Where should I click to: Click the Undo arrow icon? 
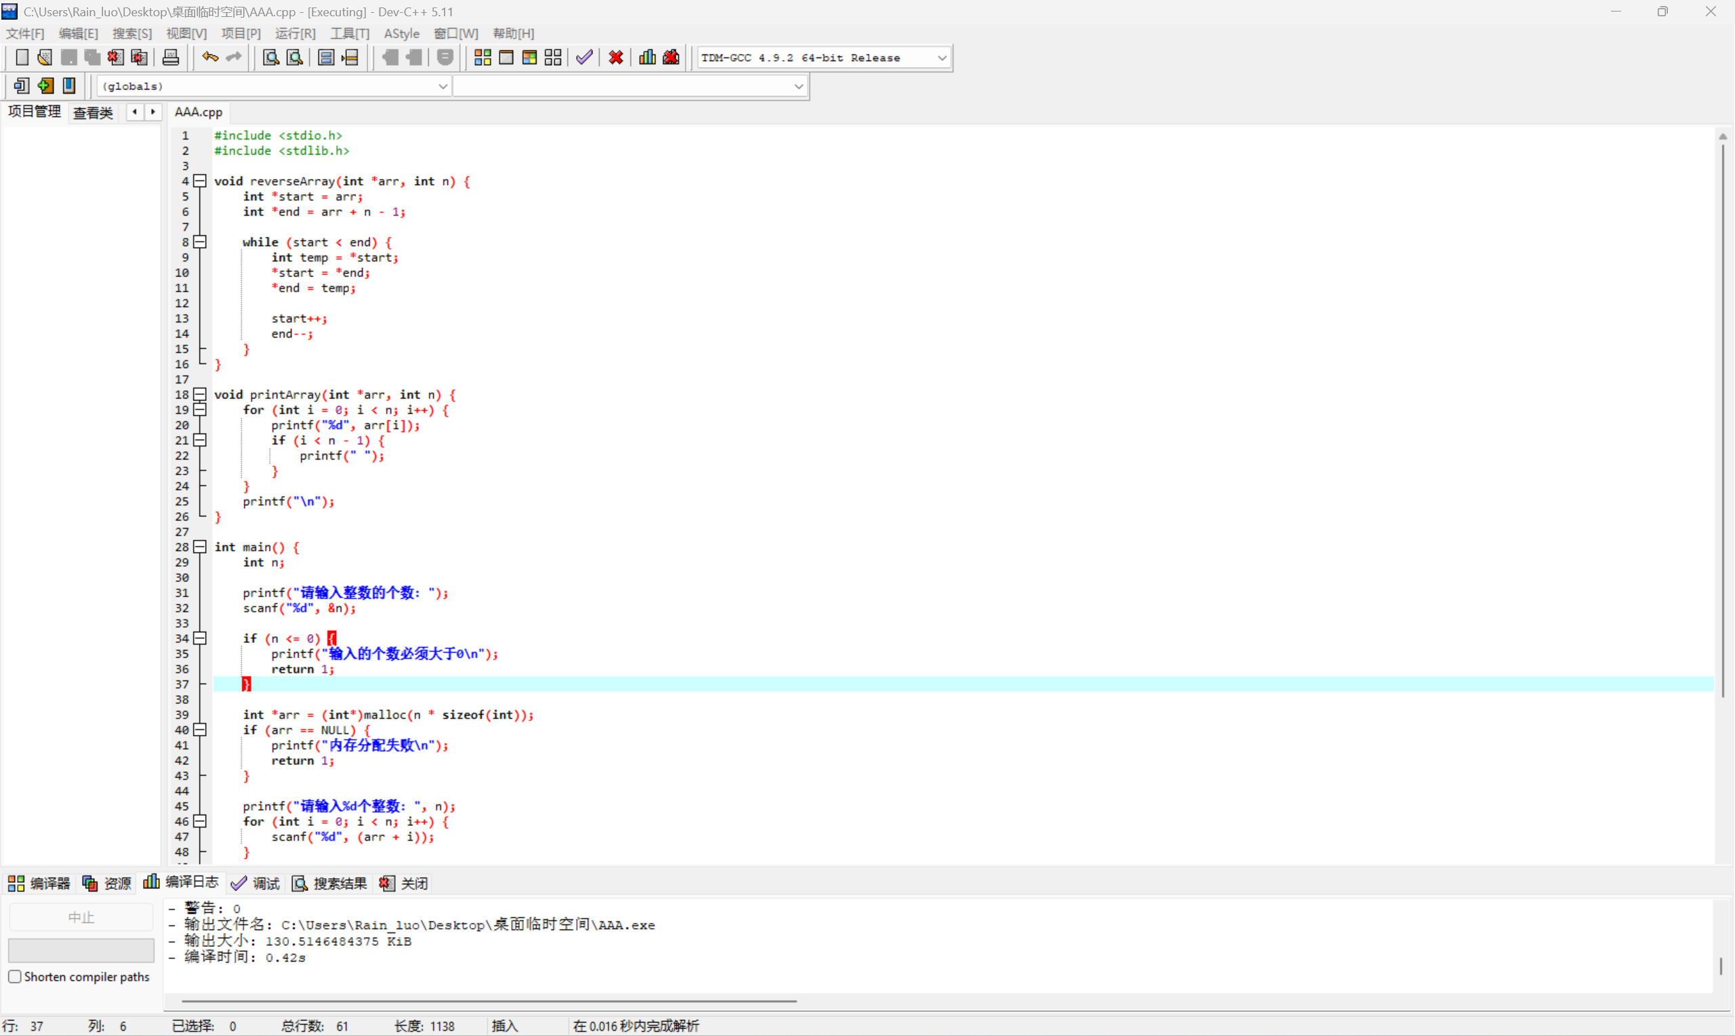(x=209, y=57)
